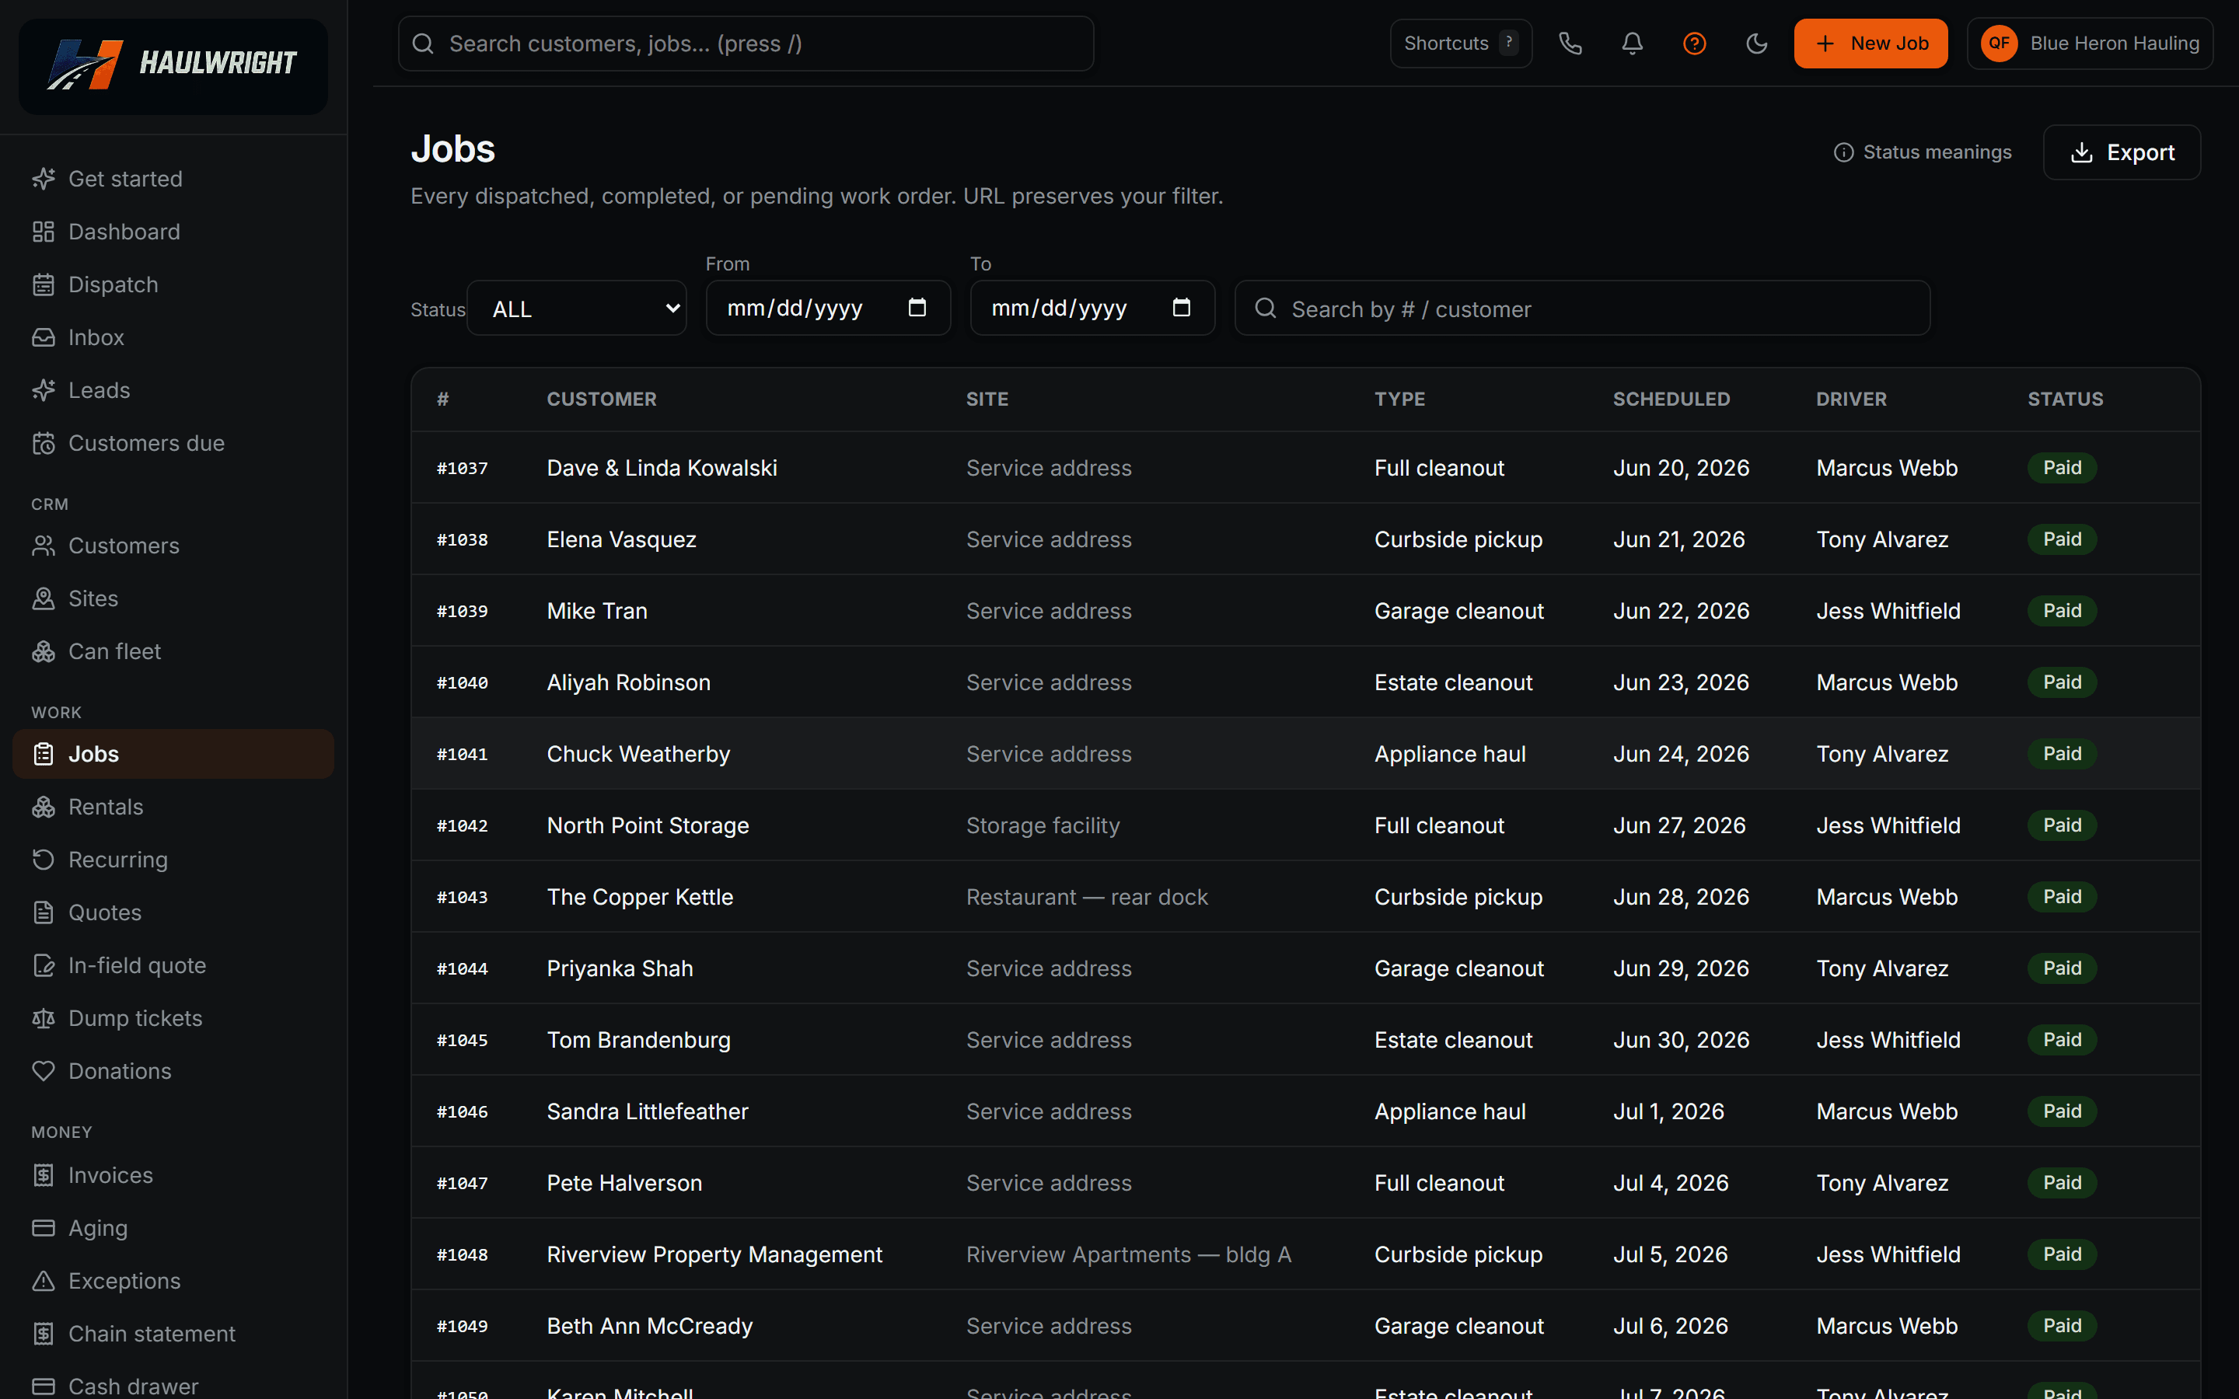The height and width of the screenshot is (1399, 2239).
Task: Open Aliyah Robinson's job row
Action: (x=1305, y=682)
